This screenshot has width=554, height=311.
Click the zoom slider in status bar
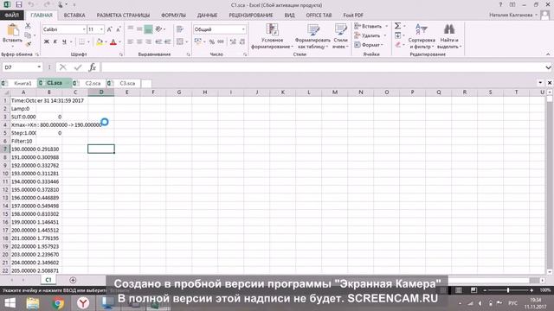[508, 290]
